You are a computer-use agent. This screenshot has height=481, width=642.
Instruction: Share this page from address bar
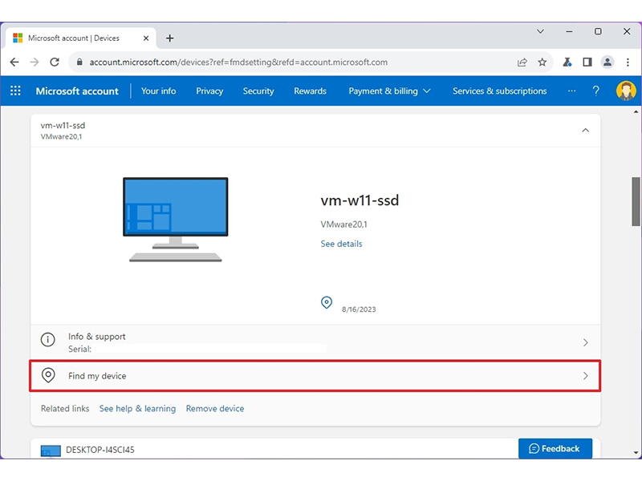pyautogui.click(x=522, y=63)
